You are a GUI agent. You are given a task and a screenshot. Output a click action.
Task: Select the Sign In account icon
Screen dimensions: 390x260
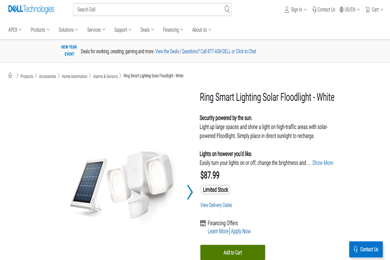point(286,9)
